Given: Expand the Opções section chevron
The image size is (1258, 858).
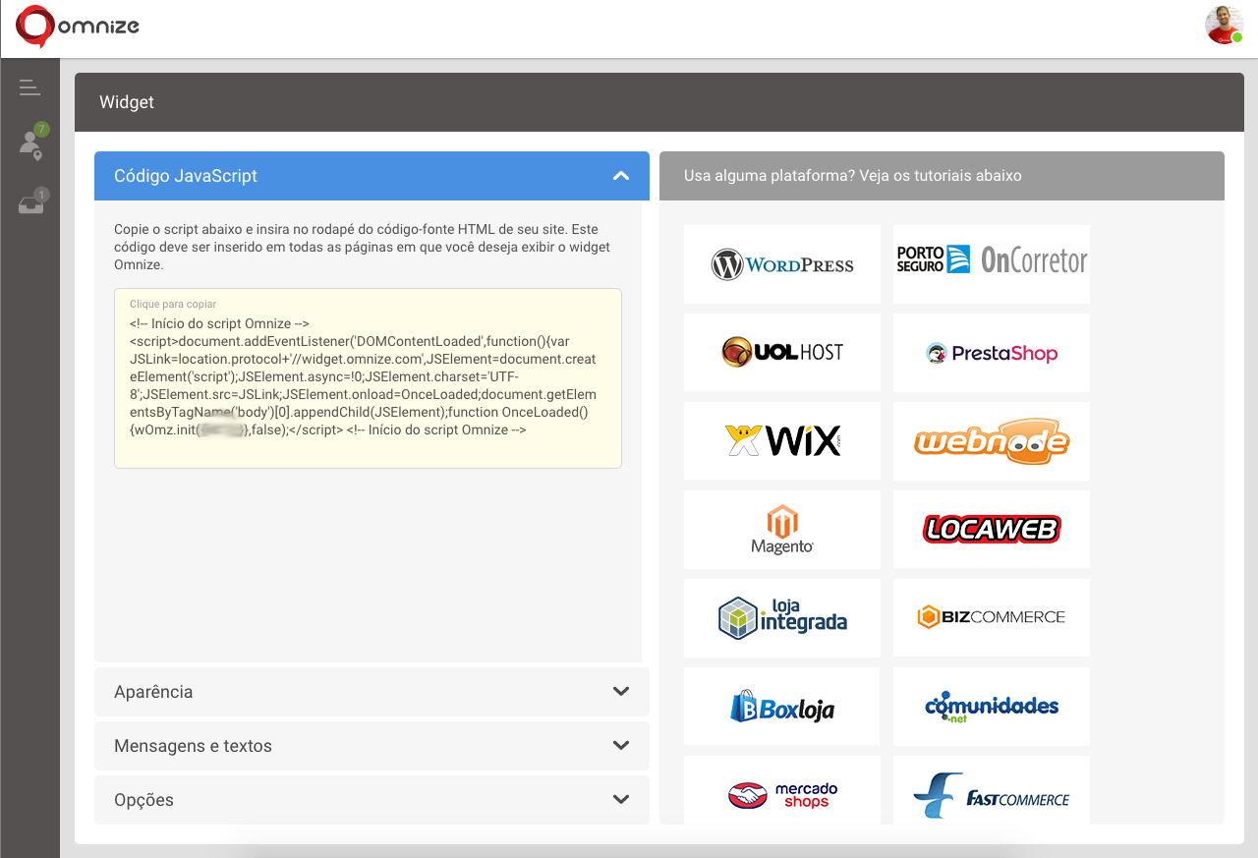Looking at the screenshot, I should [620, 799].
